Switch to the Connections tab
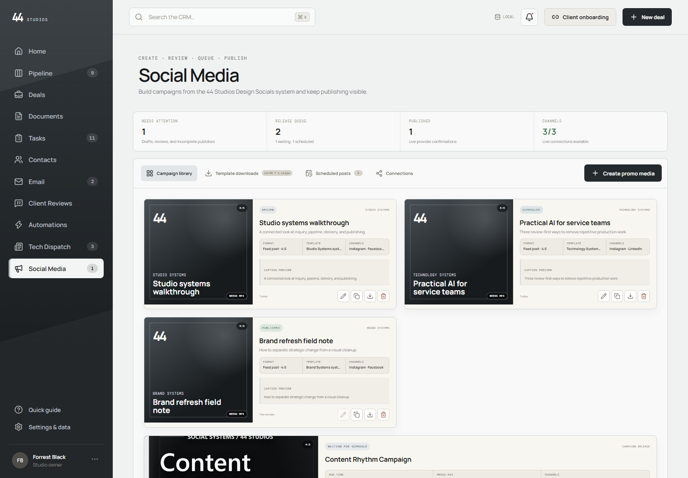Image resolution: width=688 pixels, height=478 pixels. click(x=394, y=174)
